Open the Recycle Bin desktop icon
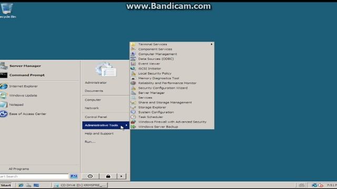The image size is (337, 189). tap(7, 9)
